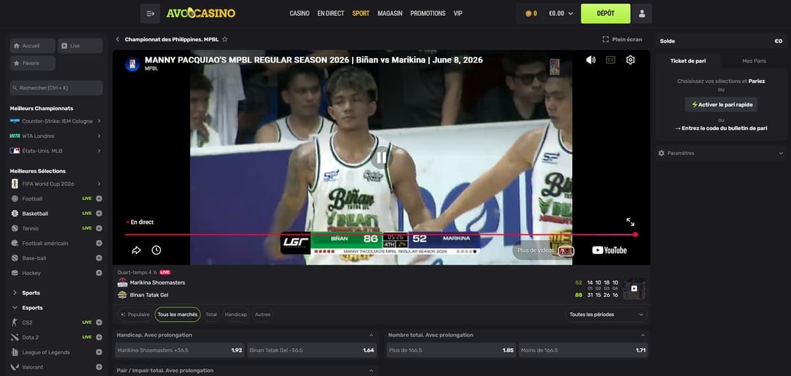Expand WTA Londres championship chevron
The height and width of the screenshot is (376, 791).
pos(99,136)
